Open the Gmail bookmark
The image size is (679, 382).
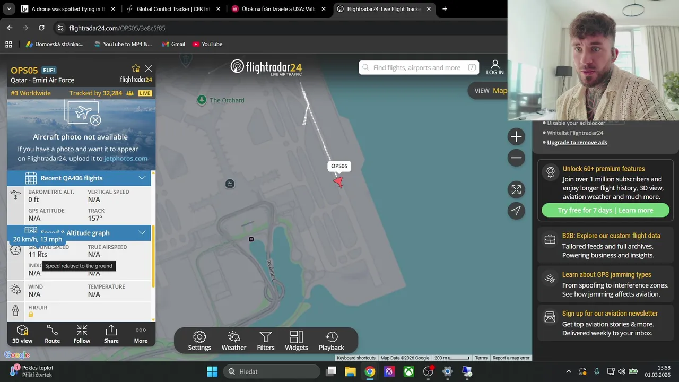tap(173, 44)
